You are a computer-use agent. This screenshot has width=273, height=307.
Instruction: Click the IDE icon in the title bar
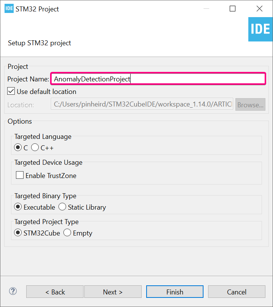point(9,9)
